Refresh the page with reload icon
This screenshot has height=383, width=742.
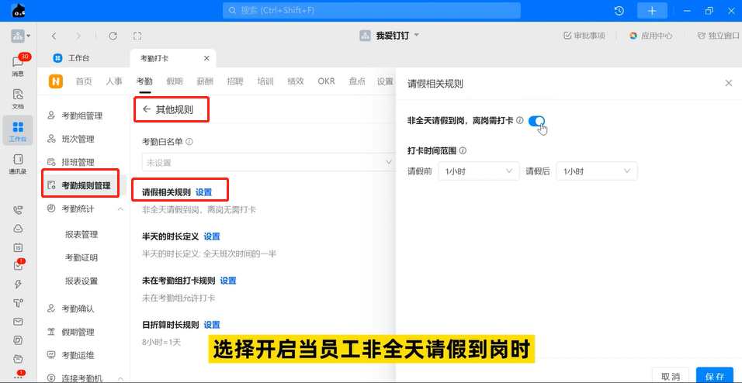(113, 36)
